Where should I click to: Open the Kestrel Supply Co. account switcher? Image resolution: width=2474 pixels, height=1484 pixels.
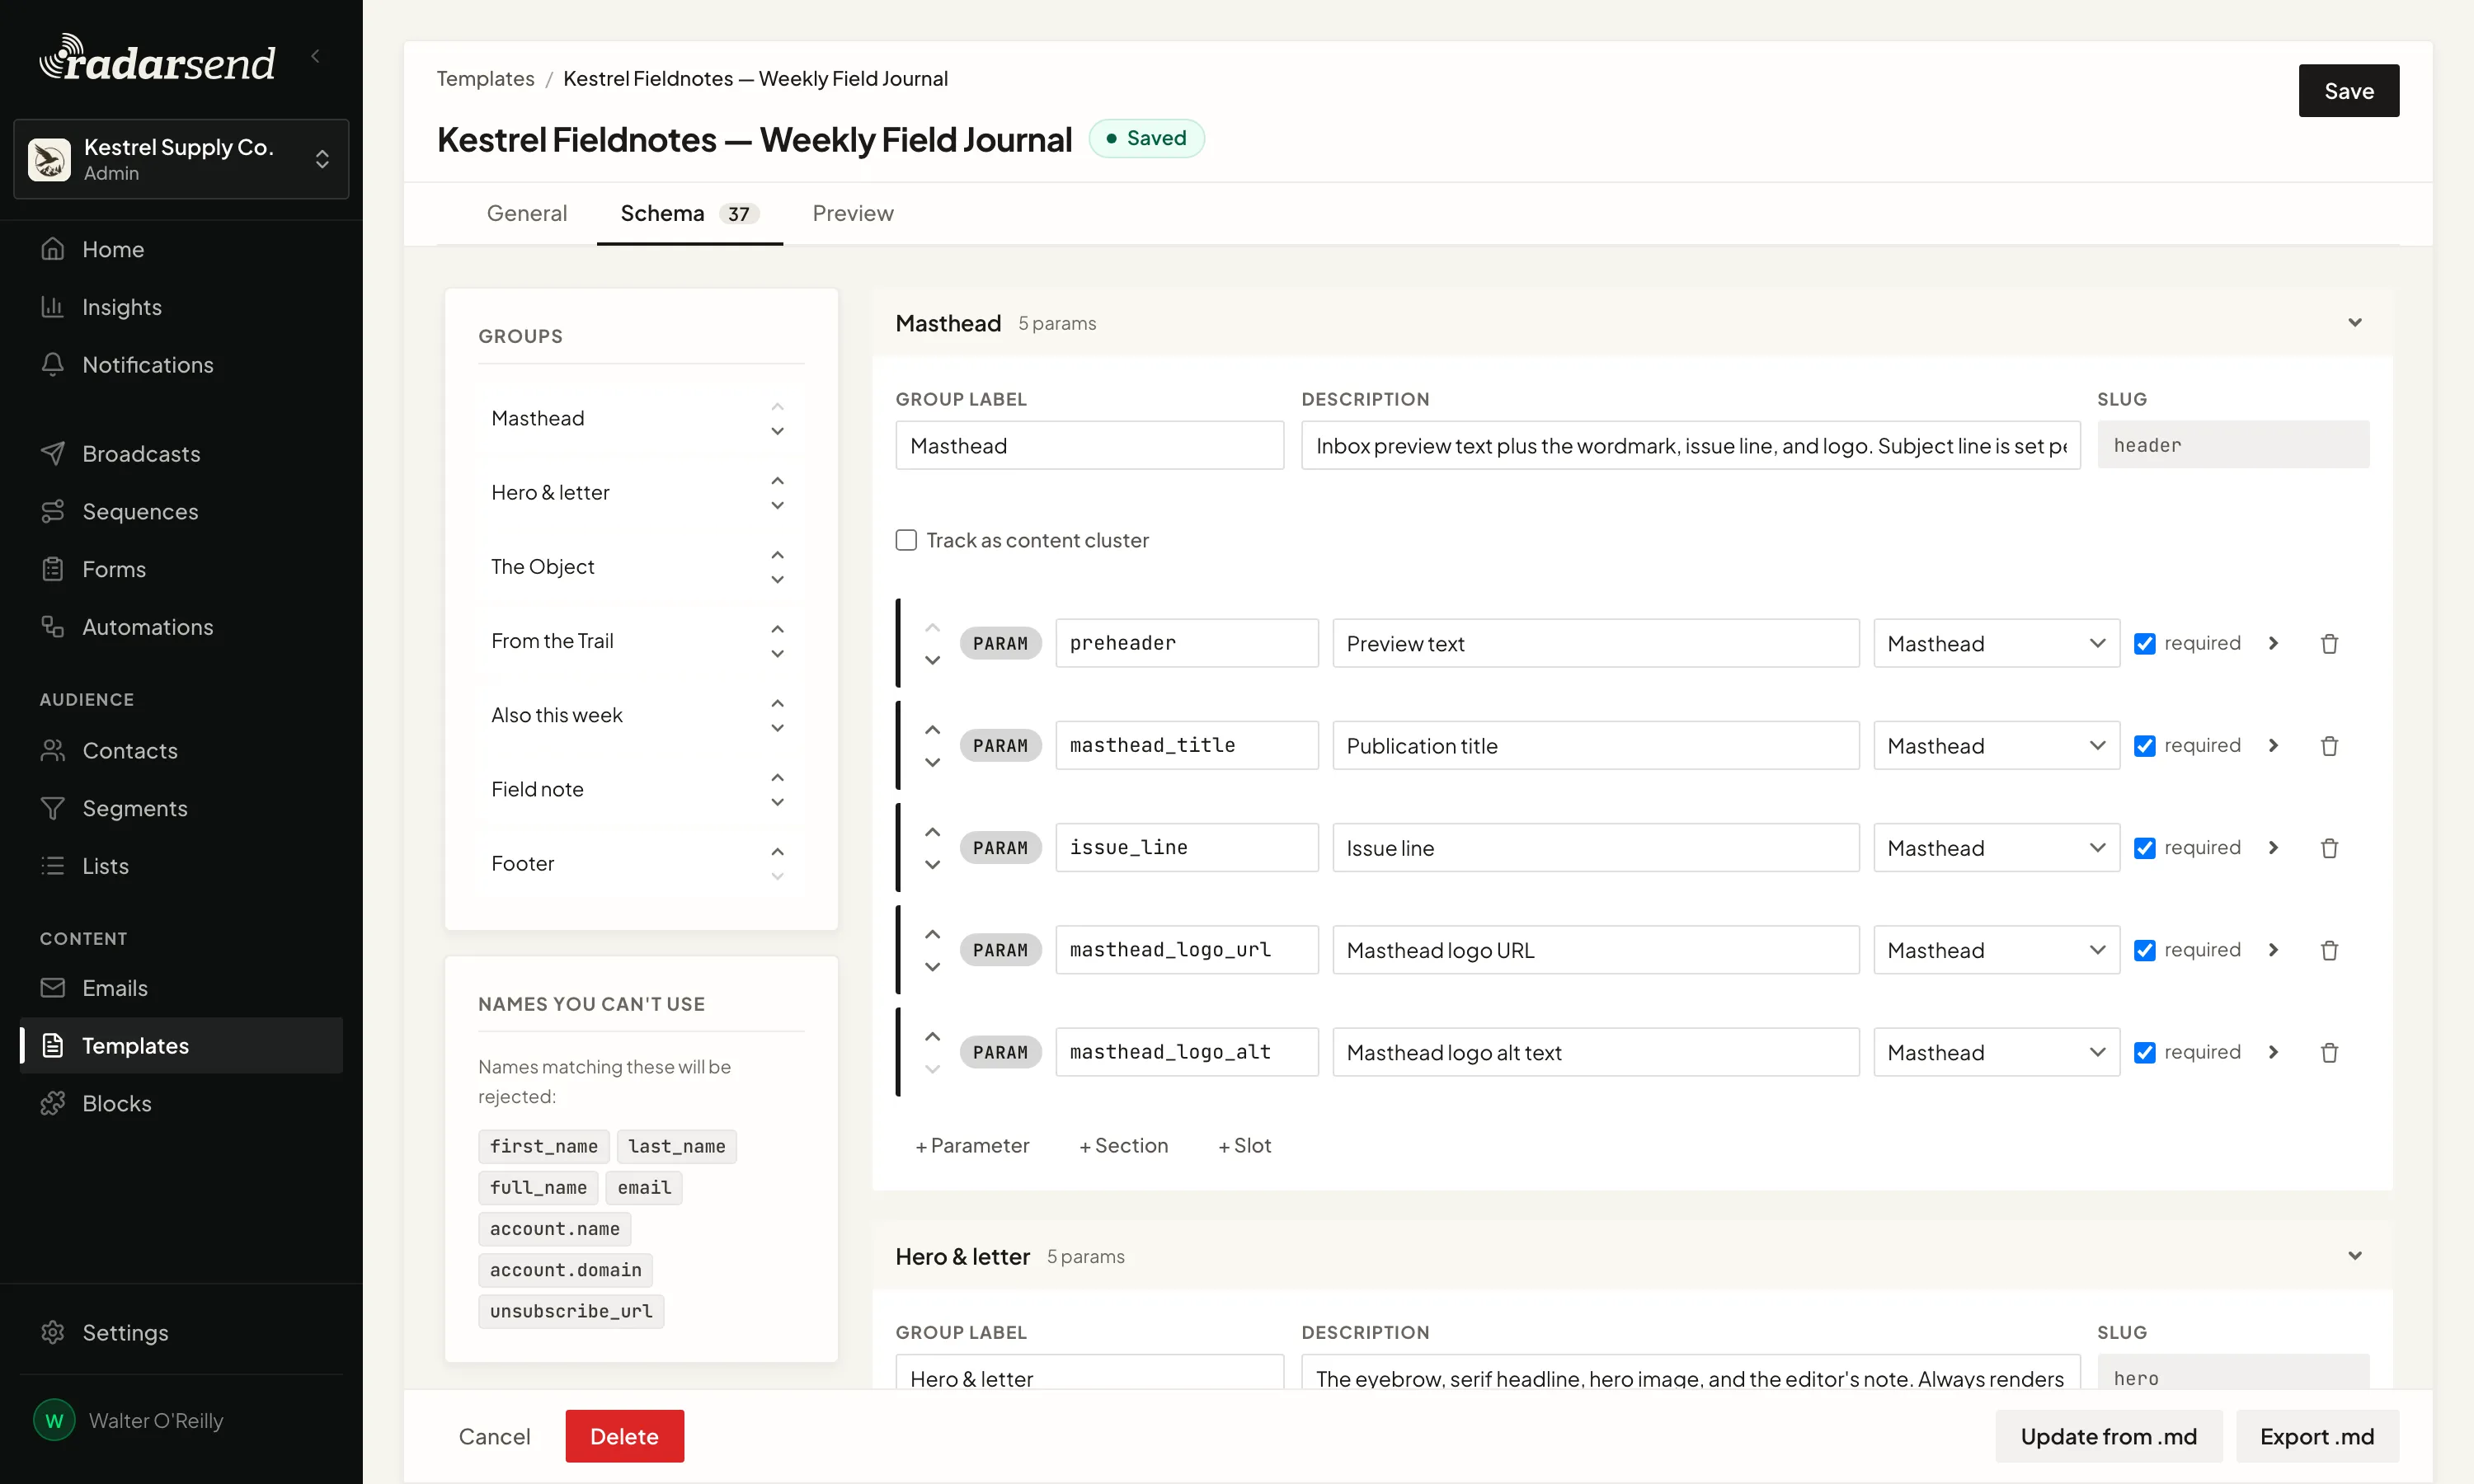click(x=181, y=159)
